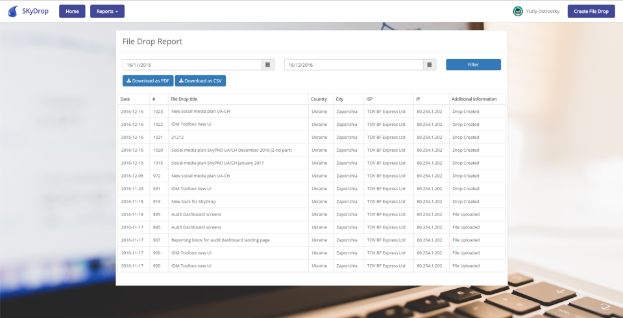
Task: Open the start date calendar picker icon
Action: (268, 65)
